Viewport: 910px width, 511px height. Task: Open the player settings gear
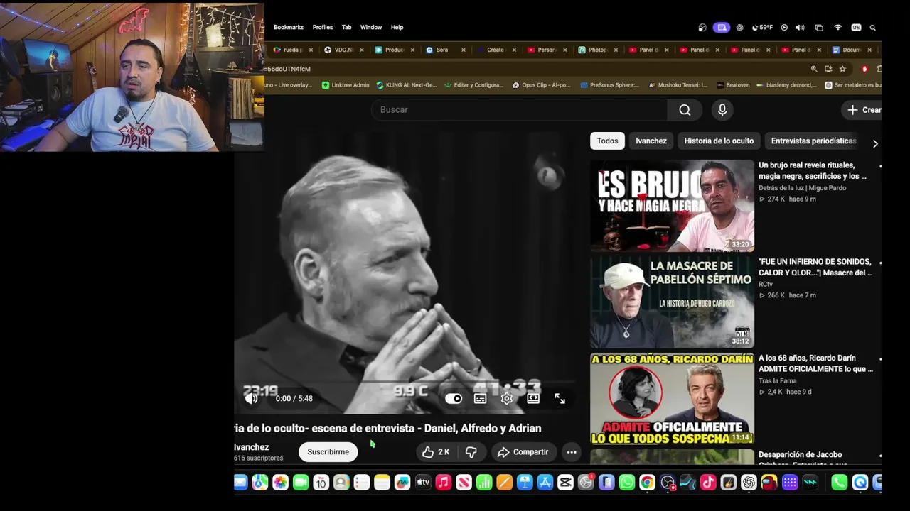coord(507,398)
